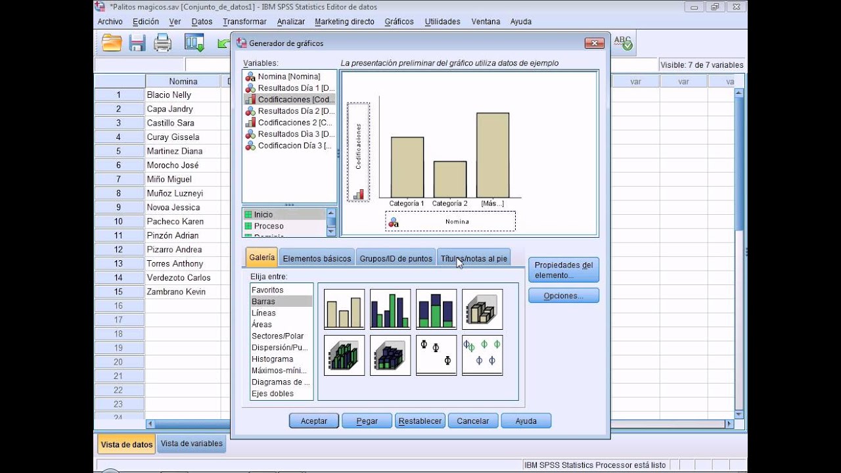Image resolution: width=841 pixels, height=473 pixels.
Task: Open the Transformar menu
Action: pyautogui.click(x=244, y=22)
